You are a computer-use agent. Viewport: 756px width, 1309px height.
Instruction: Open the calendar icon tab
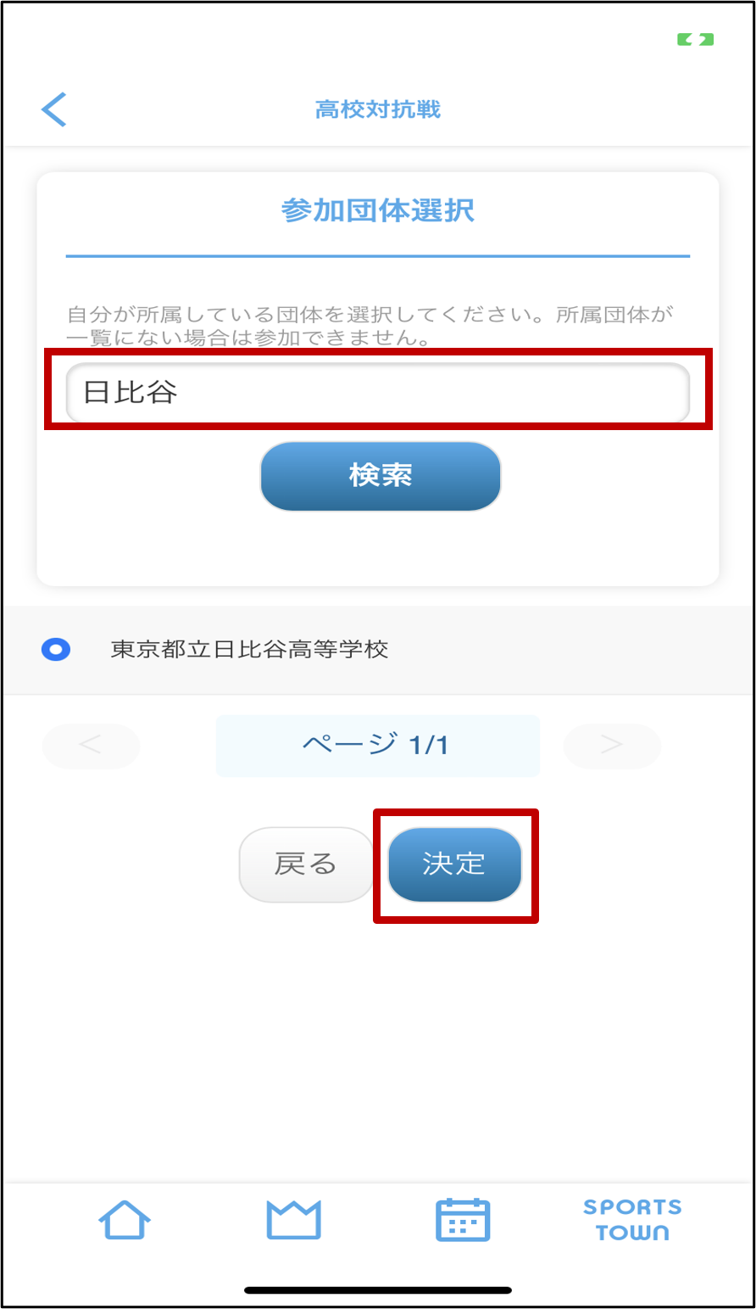(463, 1220)
